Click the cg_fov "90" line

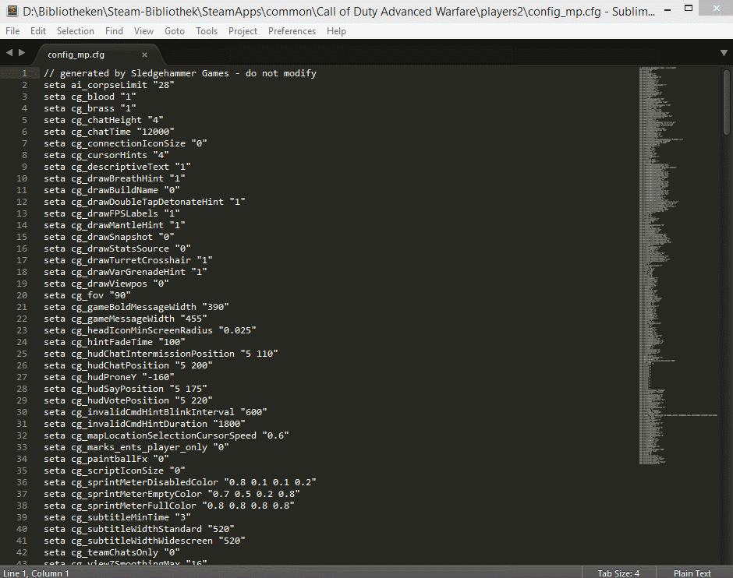(87, 295)
